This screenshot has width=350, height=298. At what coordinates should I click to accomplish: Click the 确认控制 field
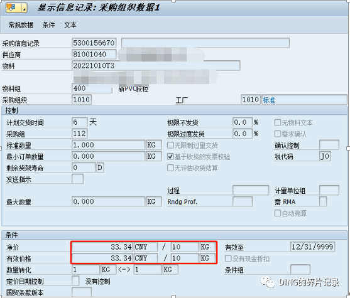[x=329, y=145]
